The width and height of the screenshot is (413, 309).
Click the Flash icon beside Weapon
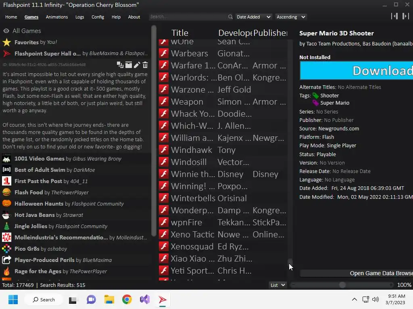tap(164, 102)
